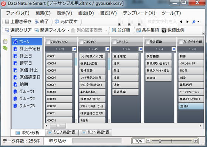Go to next search result arrow
Viewport: 207px width, 147px height.
(187, 22)
